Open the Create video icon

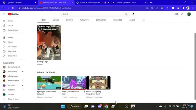click(x=177, y=14)
